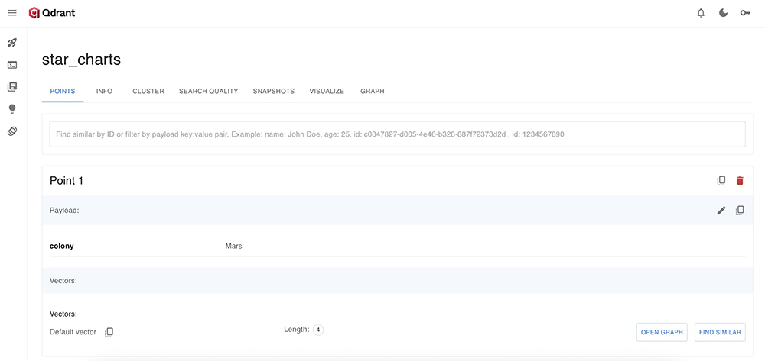Switch to the Points tab
765x361 pixels.
(x=63, y=91)
